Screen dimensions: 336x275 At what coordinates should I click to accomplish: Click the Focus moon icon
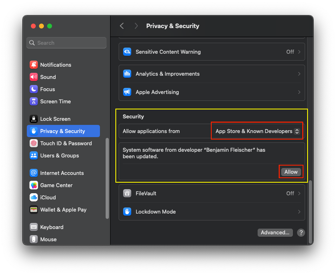(34, 89)
